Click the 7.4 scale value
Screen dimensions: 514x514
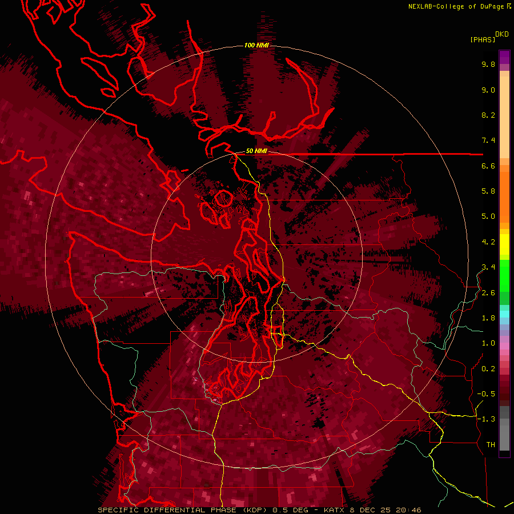click(x=488, y=140)
